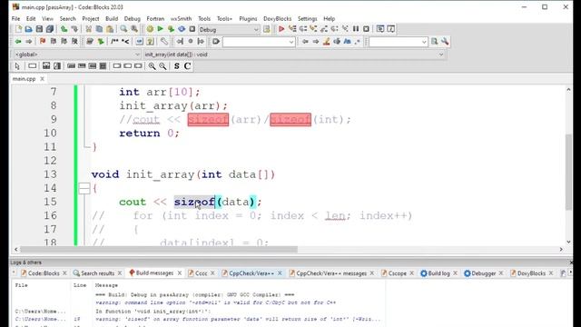The image size is (581, 327).
Task: Click the Open file icon
Action: pyautogui.click(x=28, y=29)
